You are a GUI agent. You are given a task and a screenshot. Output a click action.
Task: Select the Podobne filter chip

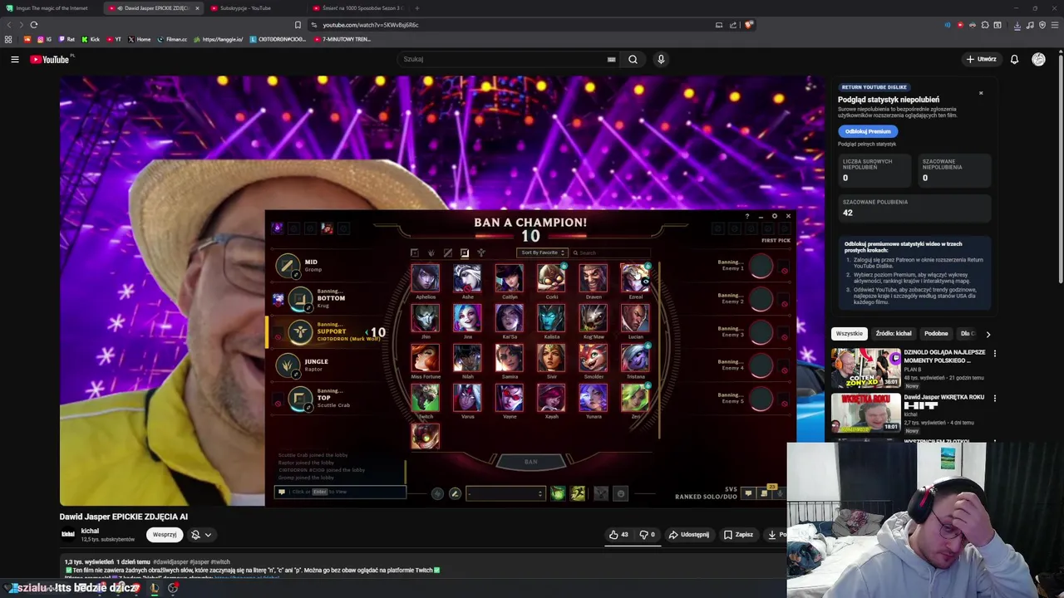936,334
